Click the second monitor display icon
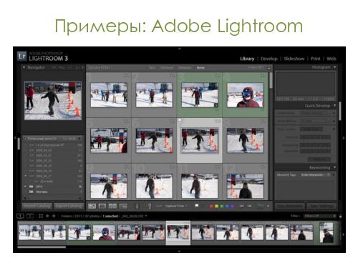358x268 pixels. [30, 216]
